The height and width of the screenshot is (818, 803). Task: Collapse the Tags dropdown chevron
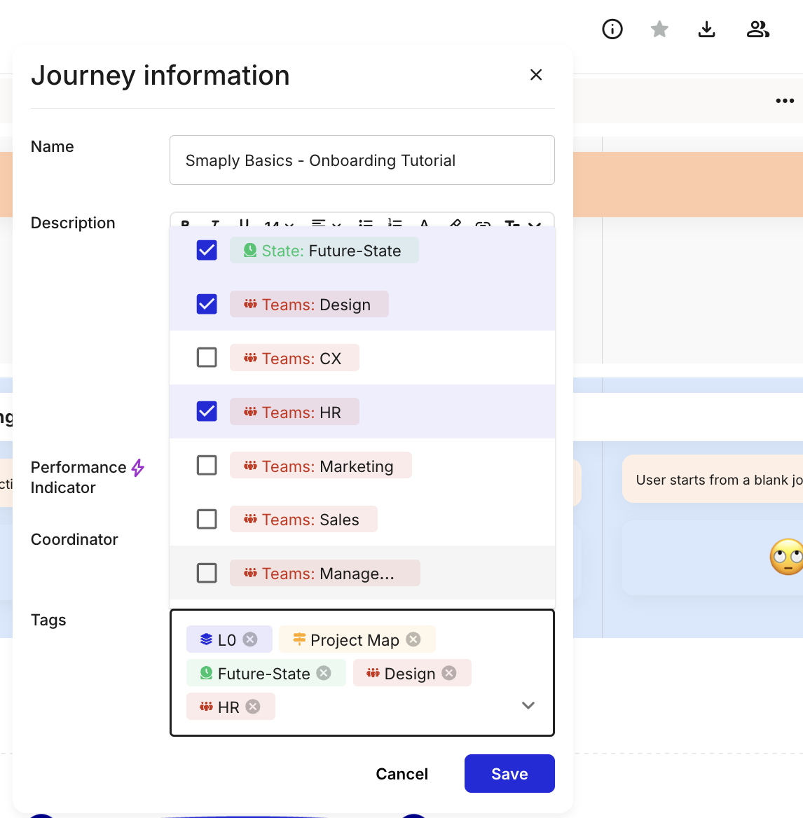tap(528, 705)
